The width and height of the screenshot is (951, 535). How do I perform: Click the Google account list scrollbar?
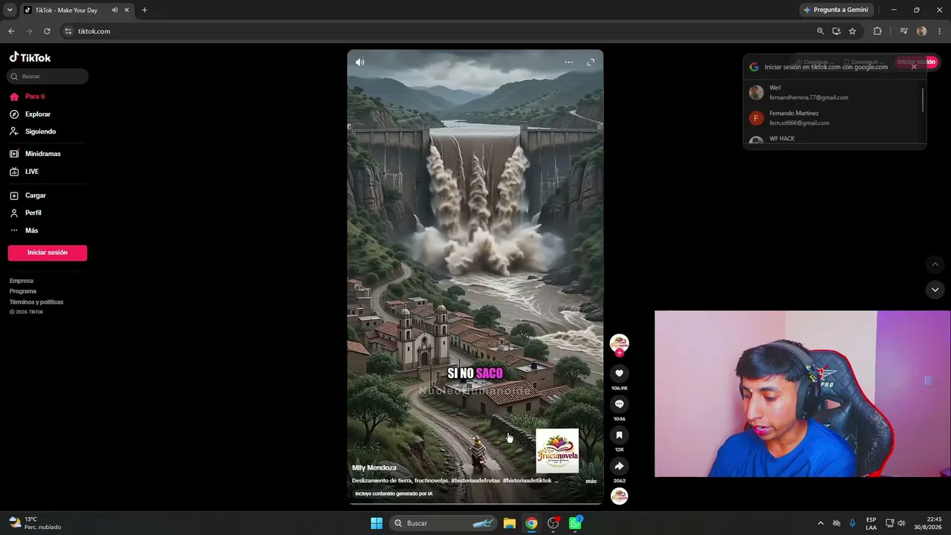923,100
